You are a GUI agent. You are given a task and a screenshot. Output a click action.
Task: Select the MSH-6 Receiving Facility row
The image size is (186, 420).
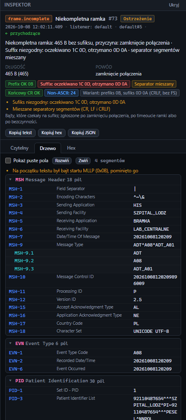tap(93, 229)
